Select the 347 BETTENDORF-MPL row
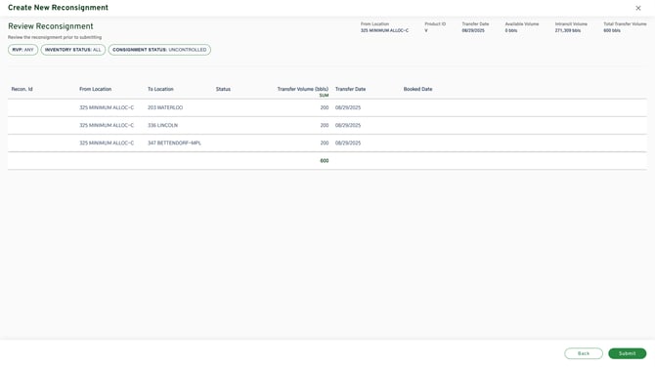This screenshot has height=367, width=655. pyautogui.click(x=327, y=143)
